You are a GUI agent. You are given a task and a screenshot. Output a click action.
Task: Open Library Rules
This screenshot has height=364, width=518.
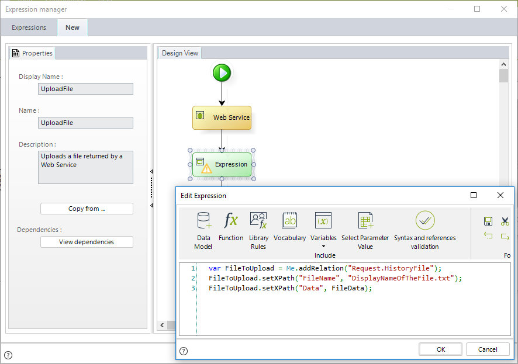coord(258,231)
